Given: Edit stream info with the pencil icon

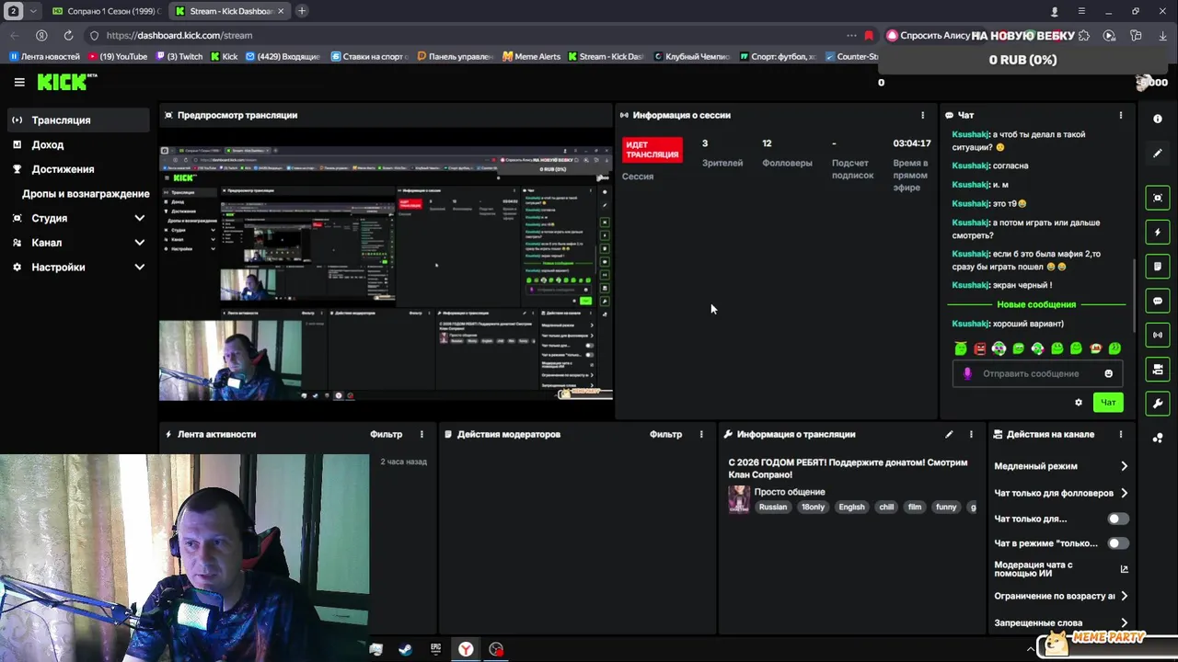Looking at the screenshot, I should pos(949,434).
